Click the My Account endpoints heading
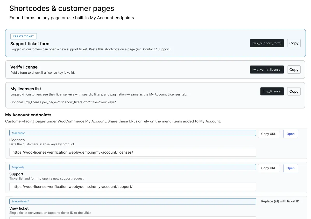311x219 pixels. 28,115
